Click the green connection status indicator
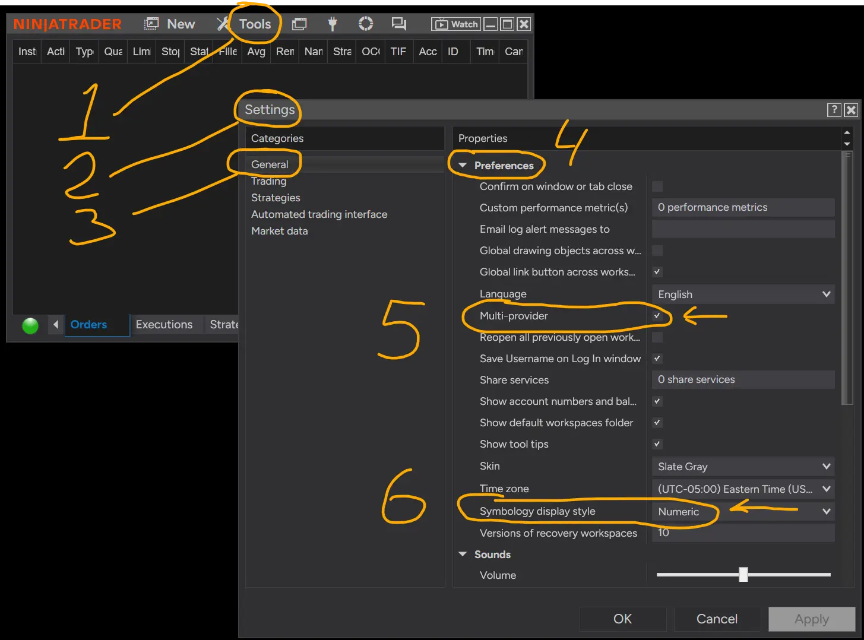The height and width of the screenshot is (640, 864). click(x=30, y=325)
